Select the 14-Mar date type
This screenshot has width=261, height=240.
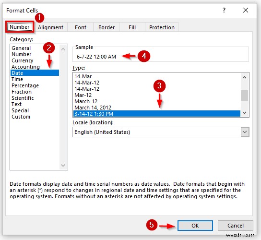pos(157,76)
